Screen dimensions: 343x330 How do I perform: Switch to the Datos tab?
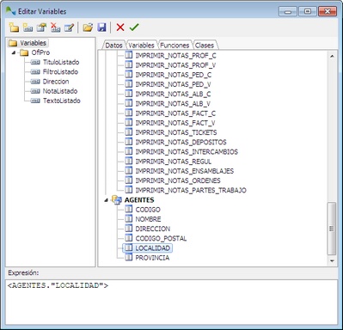(x=113, y=46)
